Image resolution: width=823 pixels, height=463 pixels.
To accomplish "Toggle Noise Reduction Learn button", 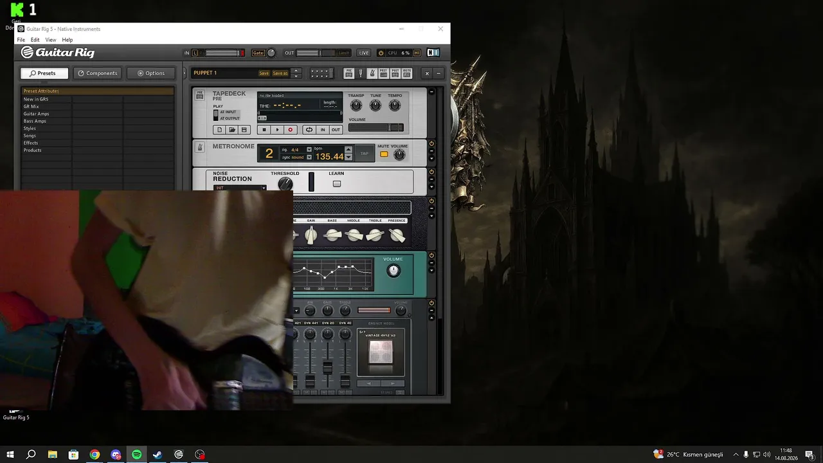I will click(336, 184).
